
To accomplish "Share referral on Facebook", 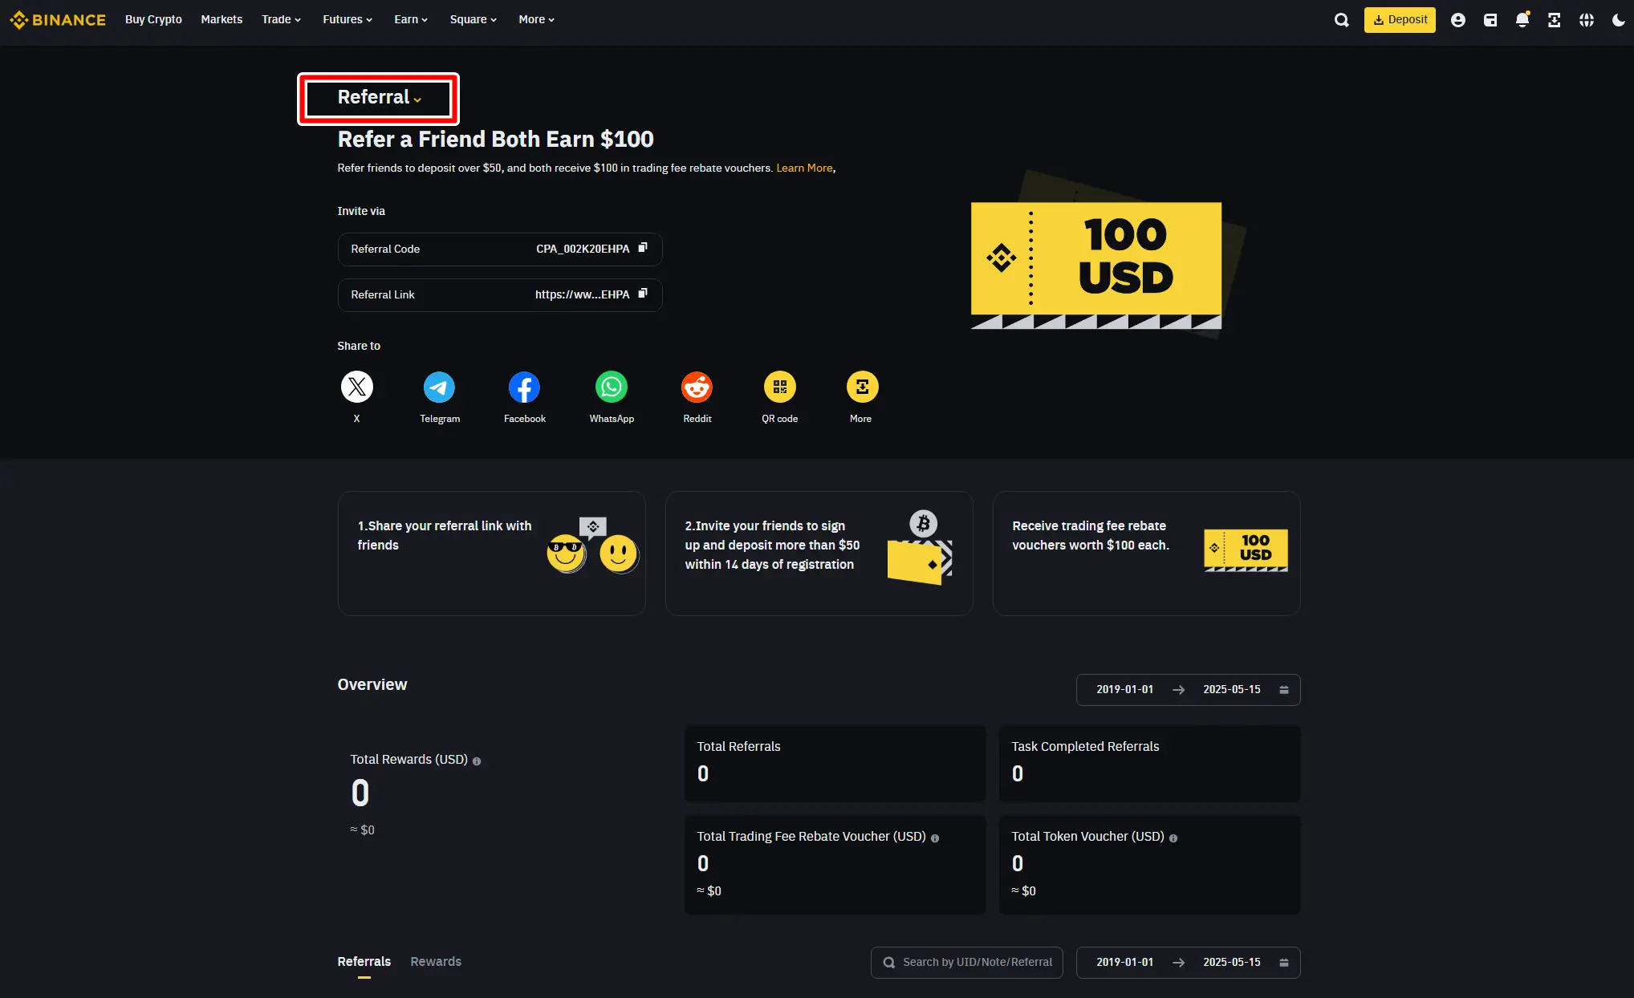I will (x=524, y=387).
